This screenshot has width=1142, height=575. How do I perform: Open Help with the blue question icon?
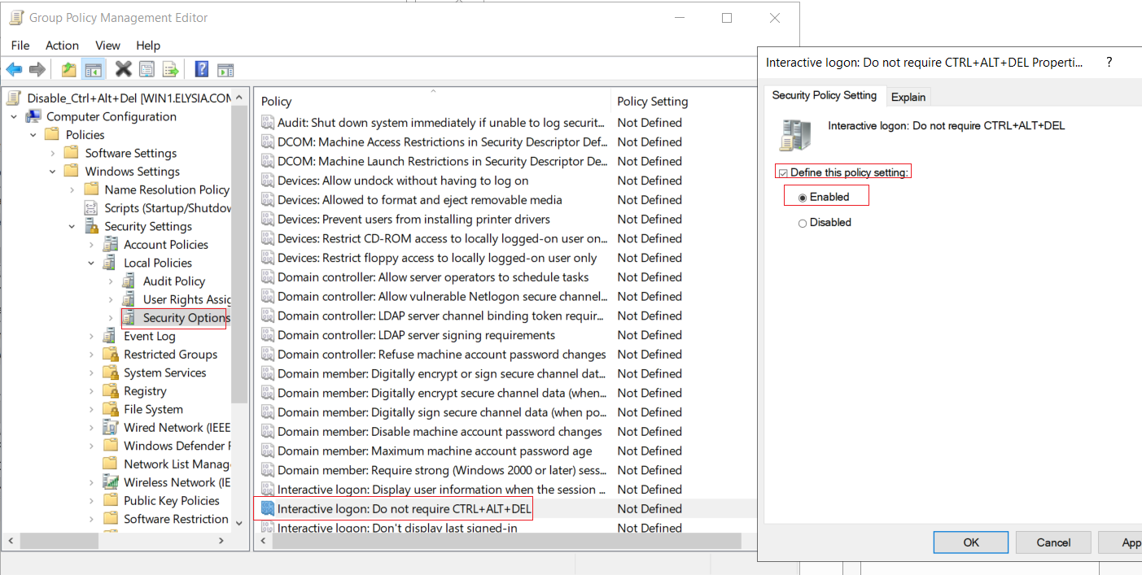pos(201,70)
